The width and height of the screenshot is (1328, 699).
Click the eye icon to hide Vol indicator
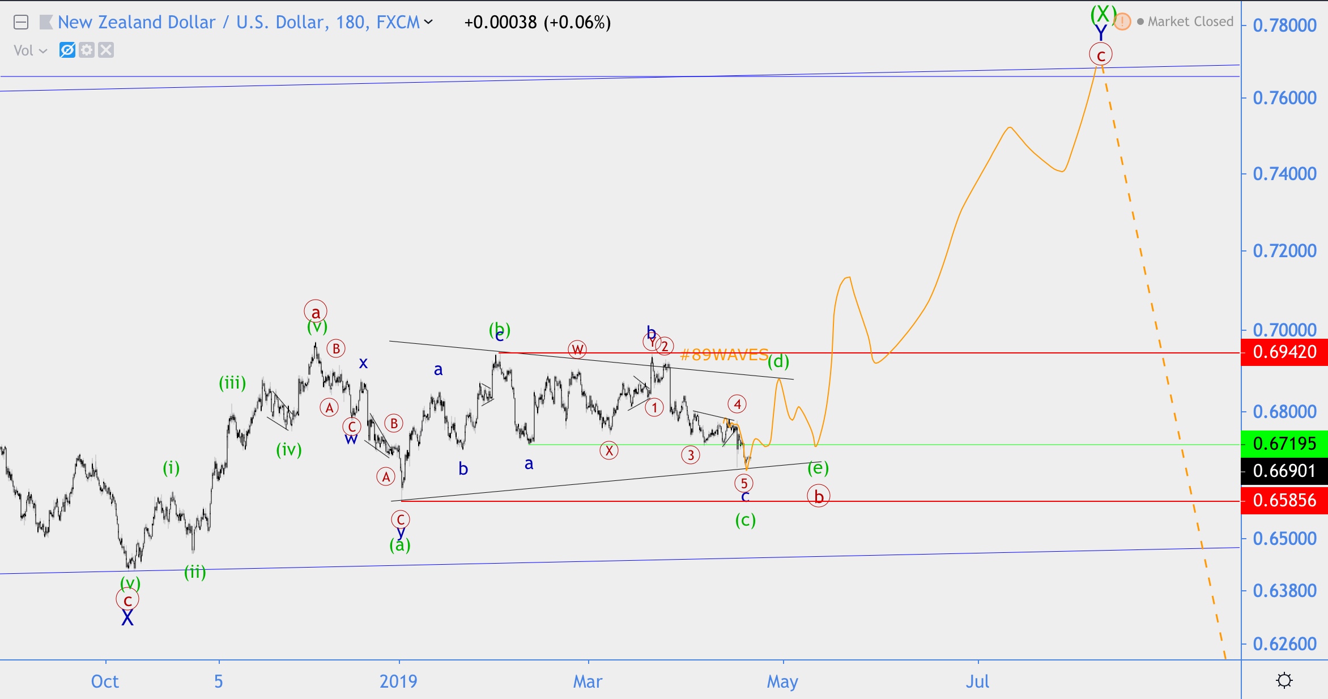[x=67, y=50]
